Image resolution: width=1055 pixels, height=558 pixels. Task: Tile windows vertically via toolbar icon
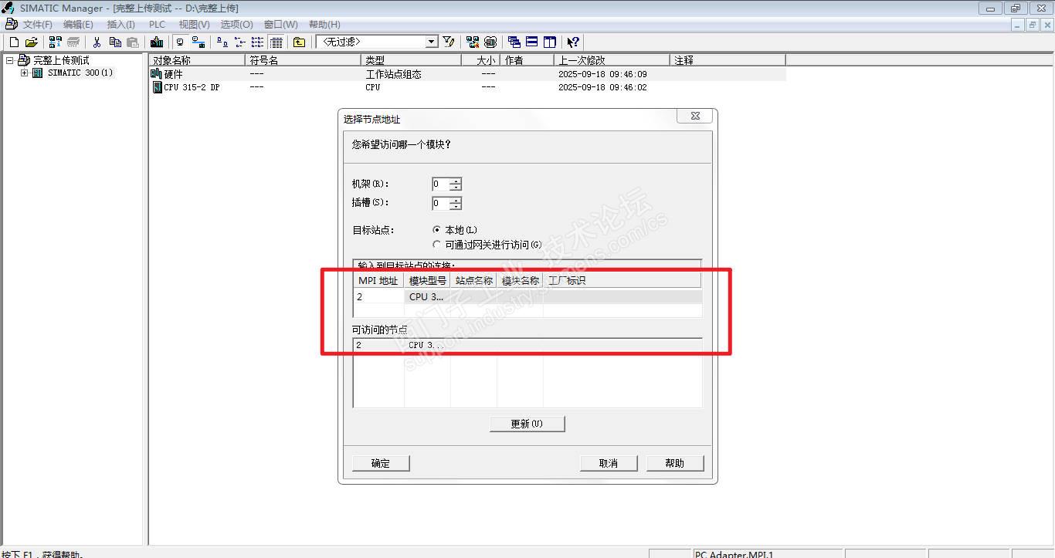click(x=550, y=42)
